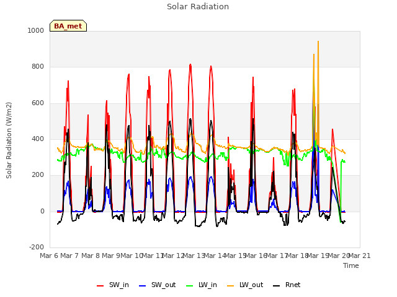Click the black Rnet legend swatch
This screenshot has width=397, height=297.
coord(277,286)
